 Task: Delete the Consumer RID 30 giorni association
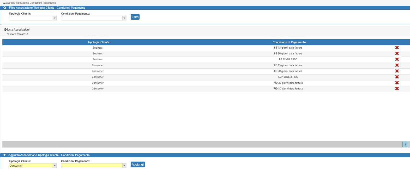tap(397, 89)
